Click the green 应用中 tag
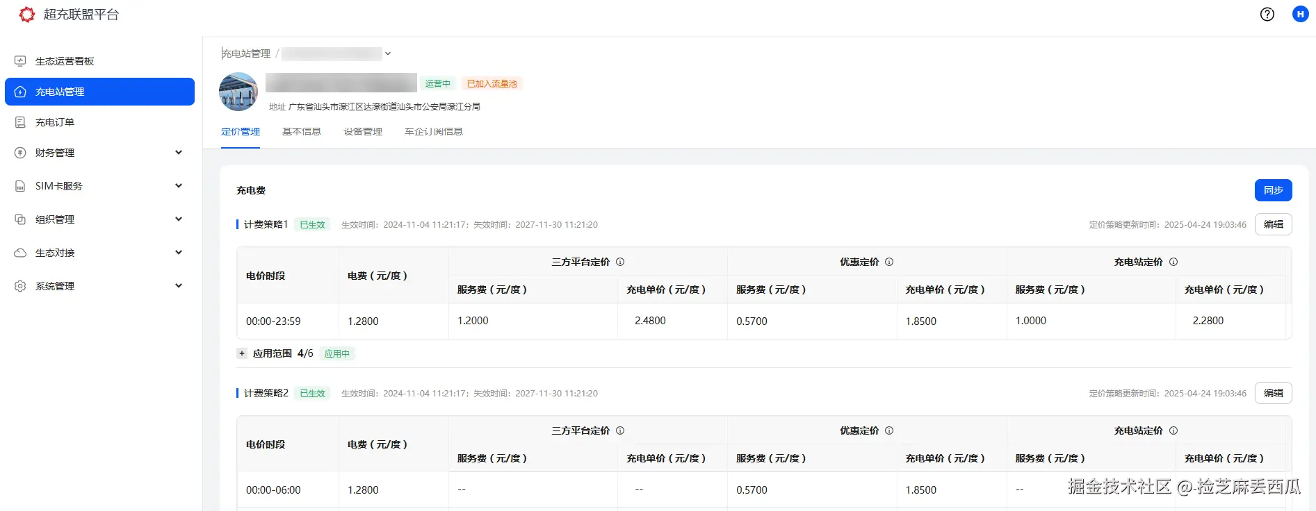Image resolution: width=1316 pixels, height=511 pixels. 337,353
